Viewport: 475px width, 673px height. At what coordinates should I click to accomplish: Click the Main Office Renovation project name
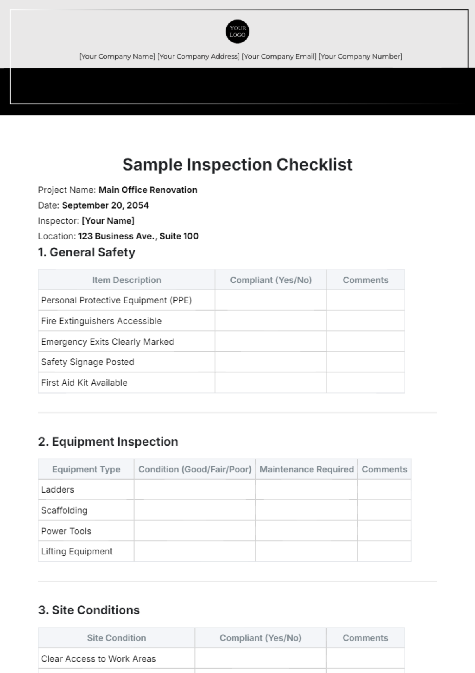coord(148,190)
